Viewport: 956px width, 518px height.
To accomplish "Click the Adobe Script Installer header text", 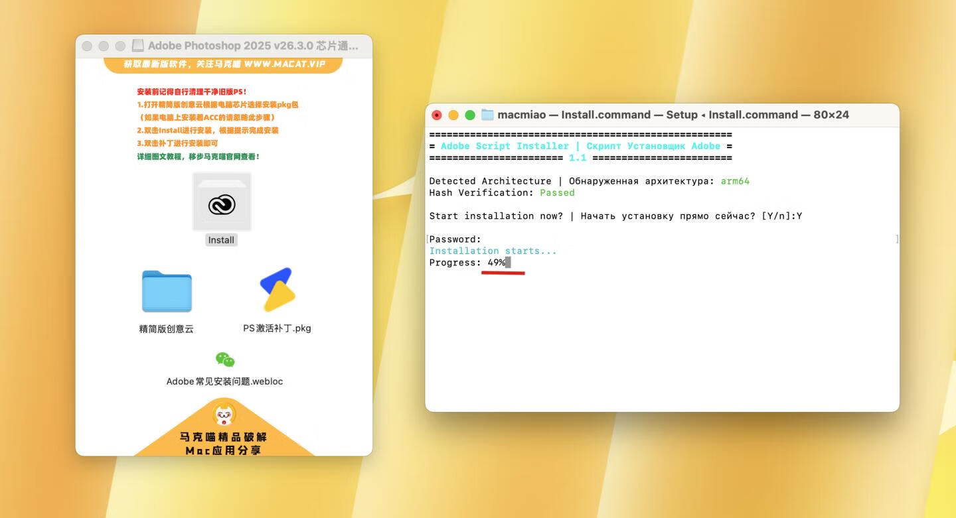I will coord(580,146).
